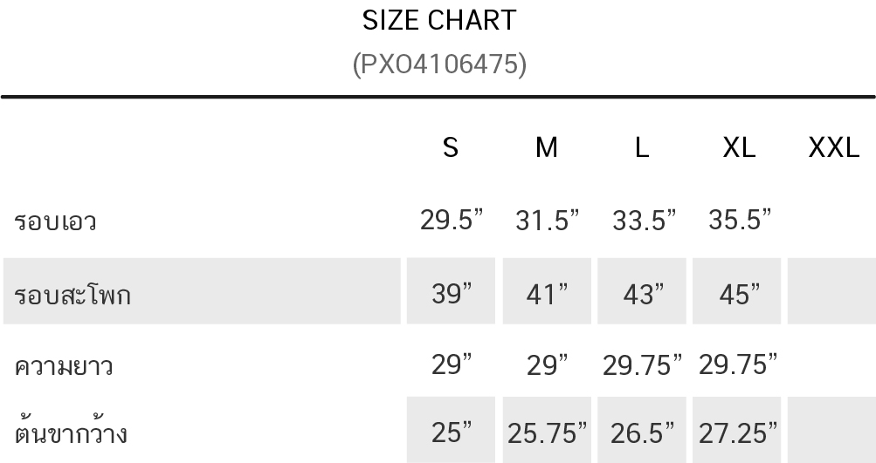Select the 35.5" waist value for XL
This screenshot has width=876, height=463.
point(740,219)
